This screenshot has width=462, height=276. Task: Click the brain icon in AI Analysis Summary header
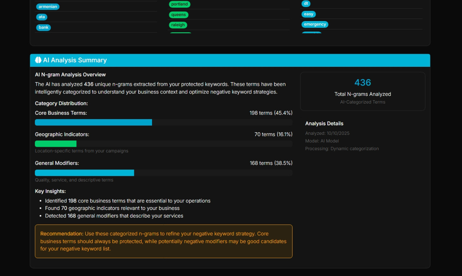[38, 60]
